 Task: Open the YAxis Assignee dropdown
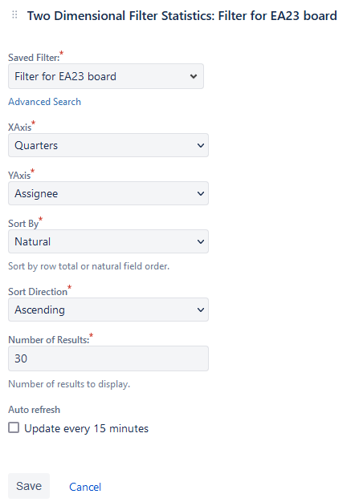108,193
